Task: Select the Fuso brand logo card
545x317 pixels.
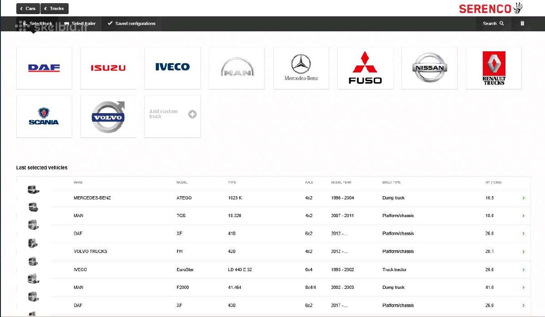Action: pos(365,68)
